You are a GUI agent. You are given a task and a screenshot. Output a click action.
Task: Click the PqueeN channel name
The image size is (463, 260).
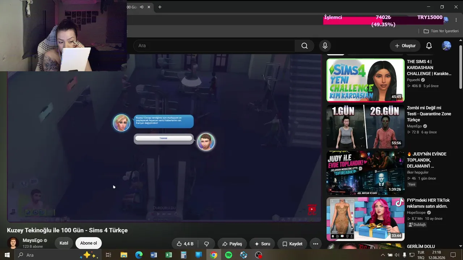(x=413, y=80)
